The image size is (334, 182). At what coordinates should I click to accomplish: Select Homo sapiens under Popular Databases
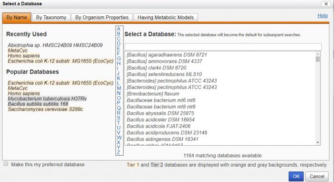pos(24,93)
